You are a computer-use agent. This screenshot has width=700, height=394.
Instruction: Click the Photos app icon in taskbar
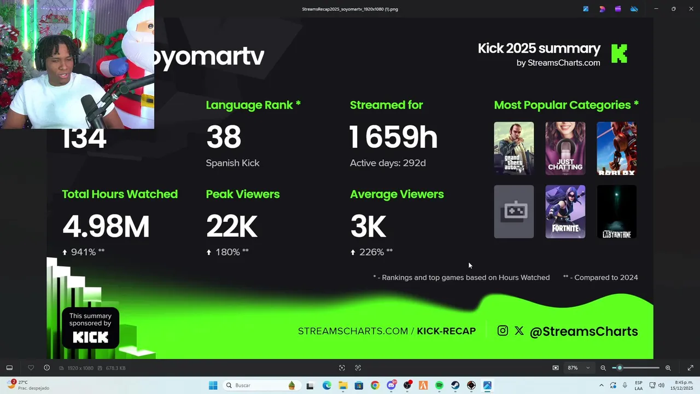[487, 385]
